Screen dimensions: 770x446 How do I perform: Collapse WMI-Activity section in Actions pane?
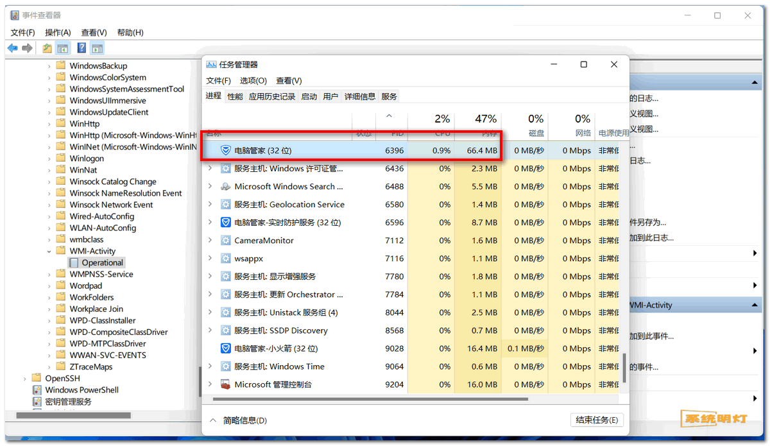[x=755, y=305]
